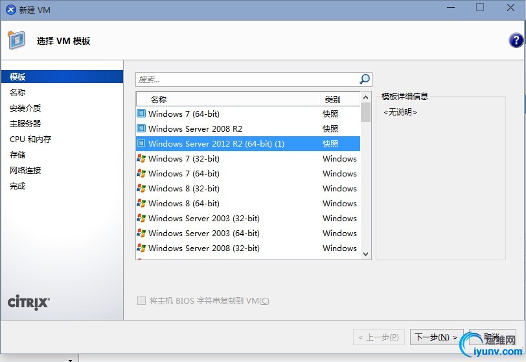Image resolution: width=526 pixels, height=362 pixels.
Task: Click the snapshot icon for Windows Server 2012 R2
Action: [141, 143]
